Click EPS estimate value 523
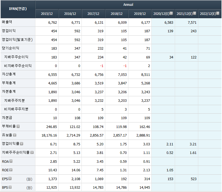 194,179
